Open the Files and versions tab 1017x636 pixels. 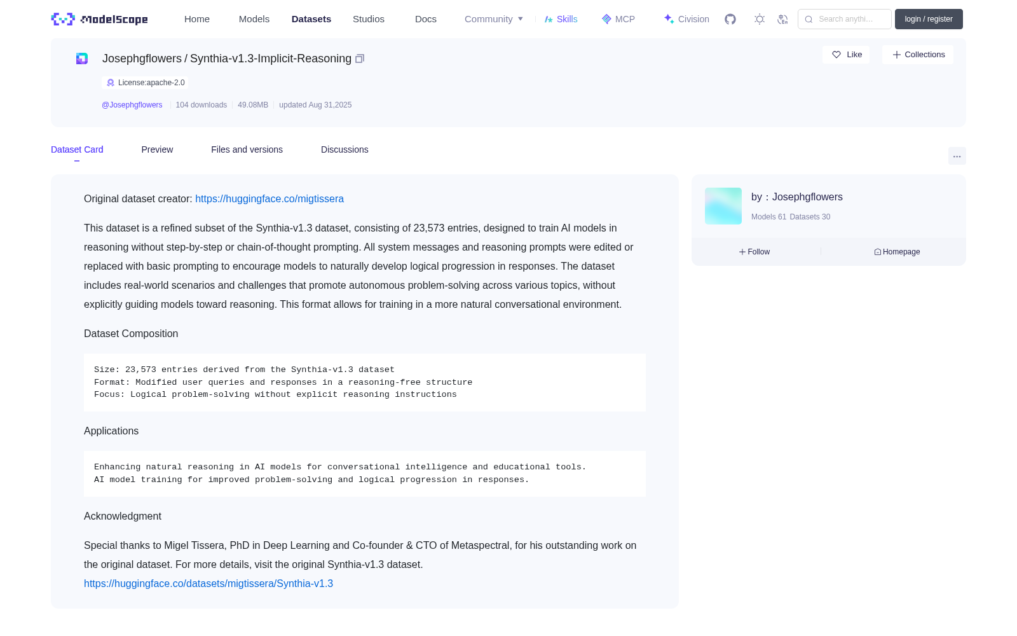[x=247, y=149]
